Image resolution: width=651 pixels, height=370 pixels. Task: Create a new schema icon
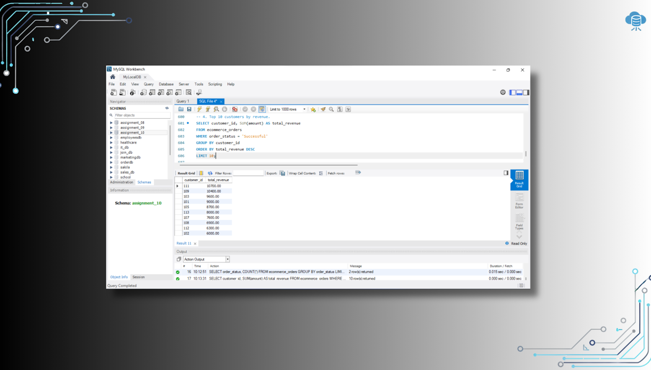tap(143, 92)
